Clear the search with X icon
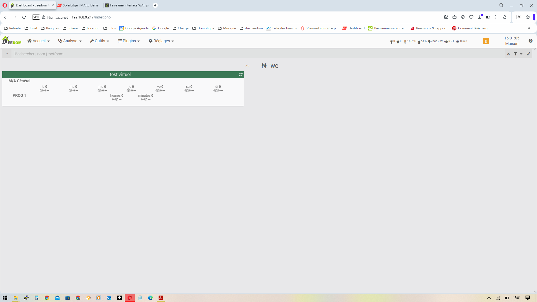537x302 pixels. (508, 54)
